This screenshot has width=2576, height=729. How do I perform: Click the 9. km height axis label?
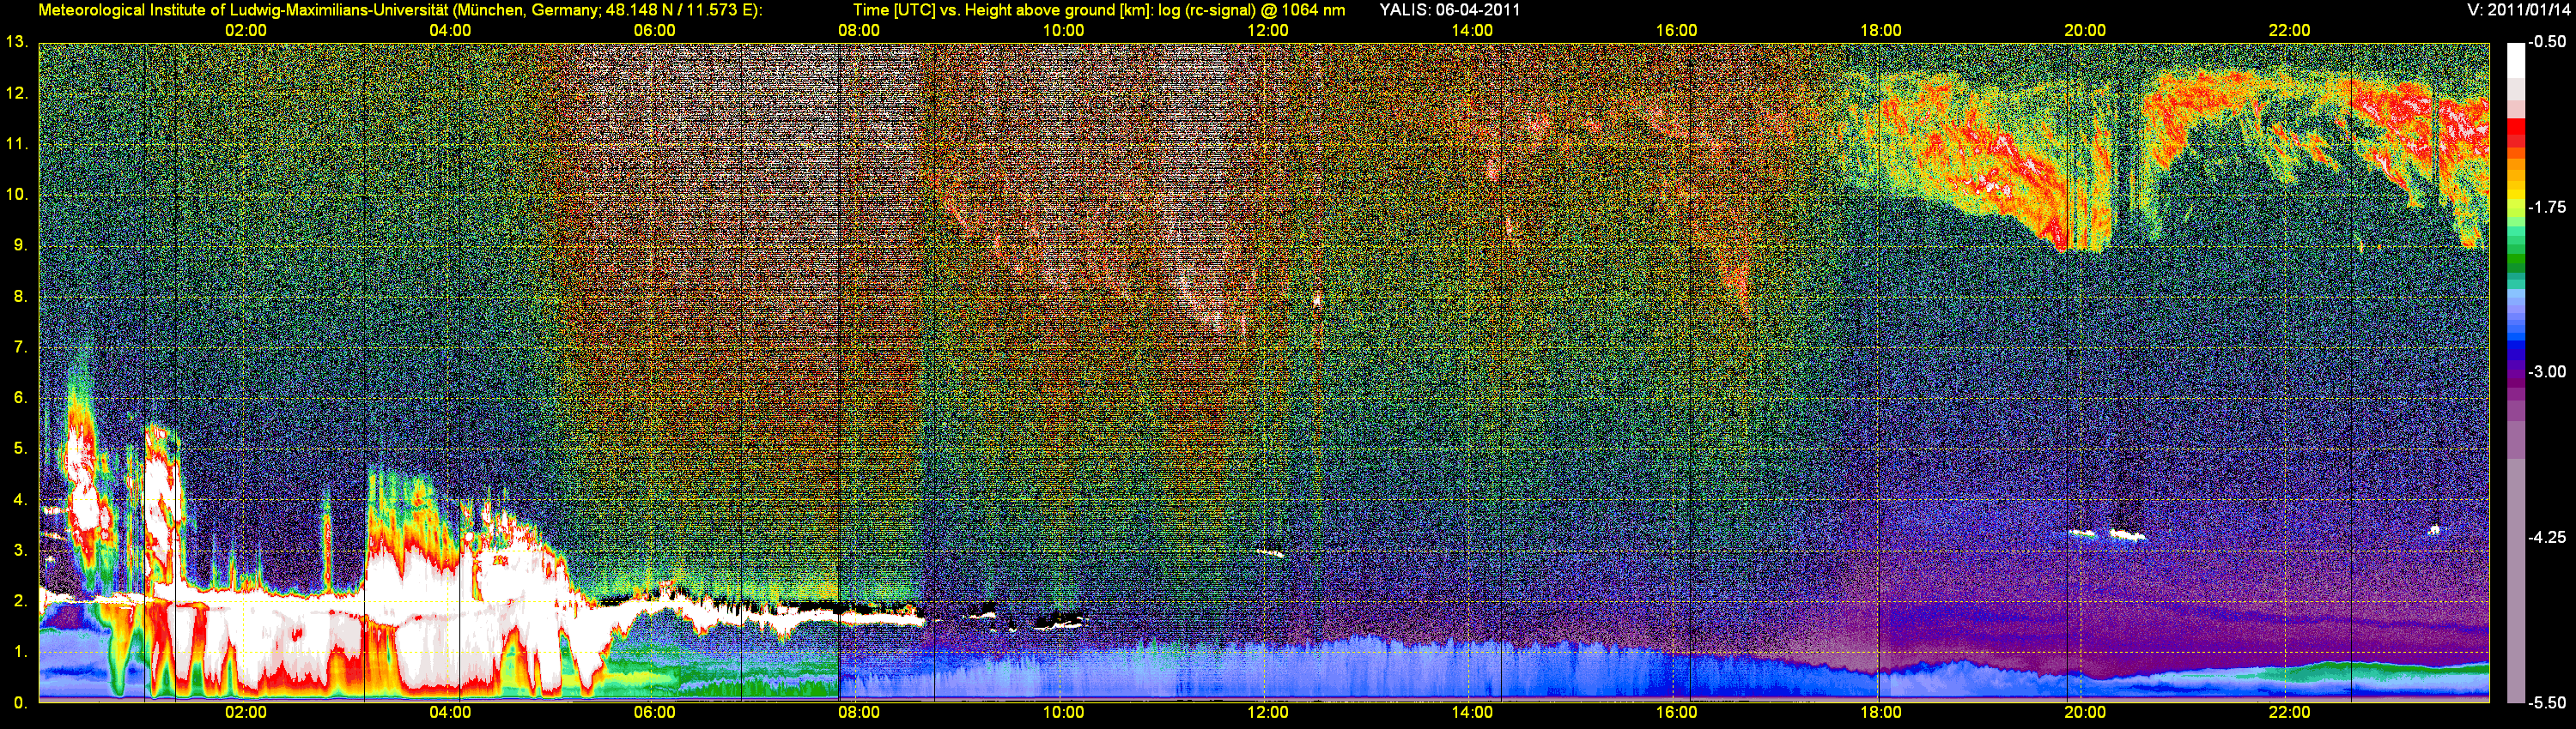coord(20,245)
